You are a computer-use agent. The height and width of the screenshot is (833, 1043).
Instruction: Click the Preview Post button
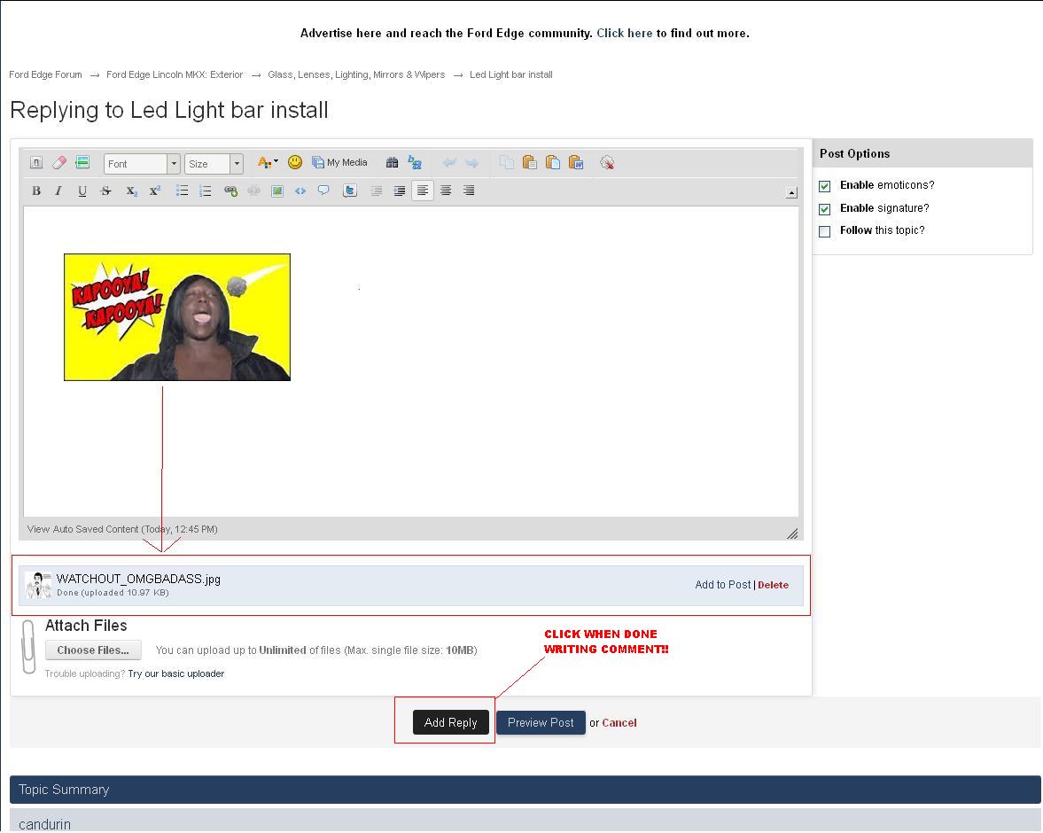tap(541, 722)
